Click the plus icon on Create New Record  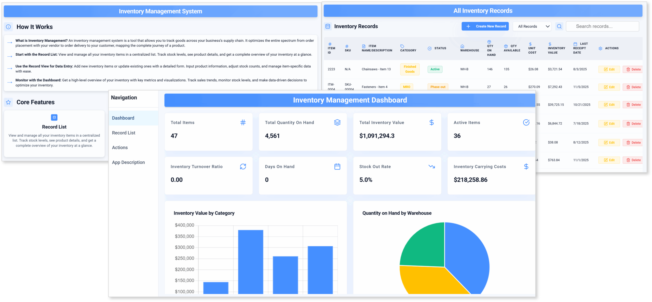468,26
